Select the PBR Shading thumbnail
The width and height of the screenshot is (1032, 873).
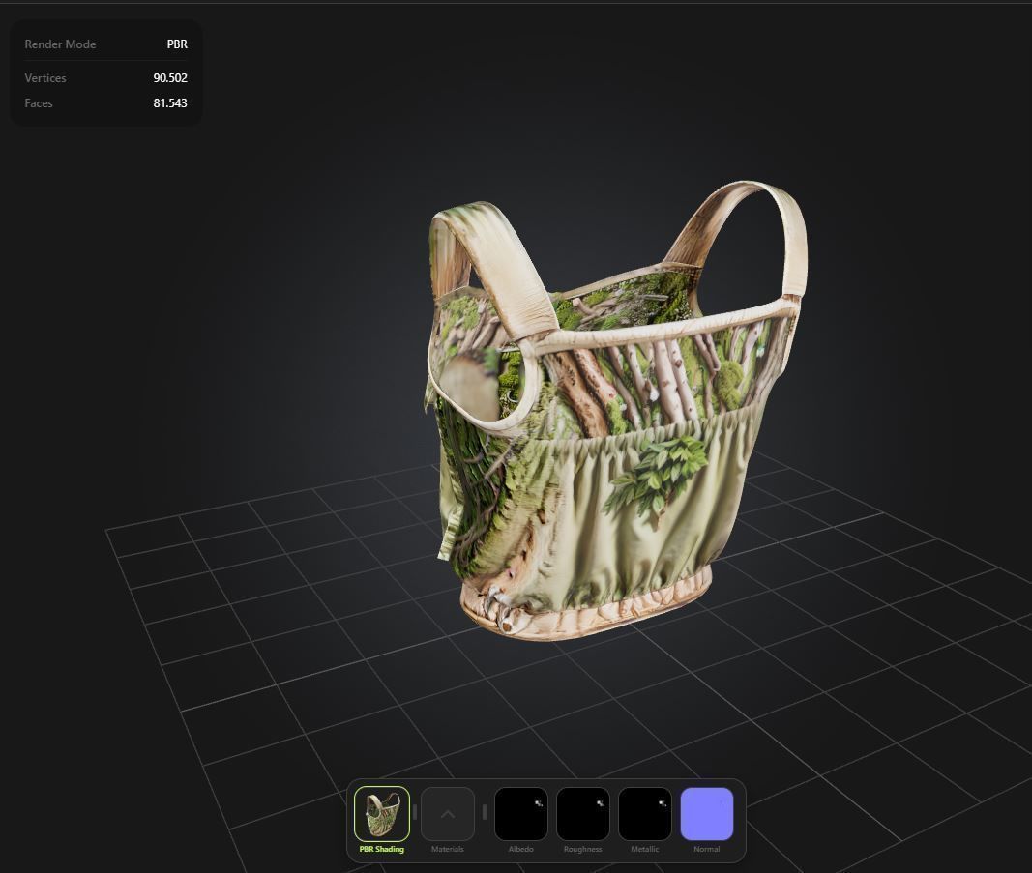(x=382, y=814)
